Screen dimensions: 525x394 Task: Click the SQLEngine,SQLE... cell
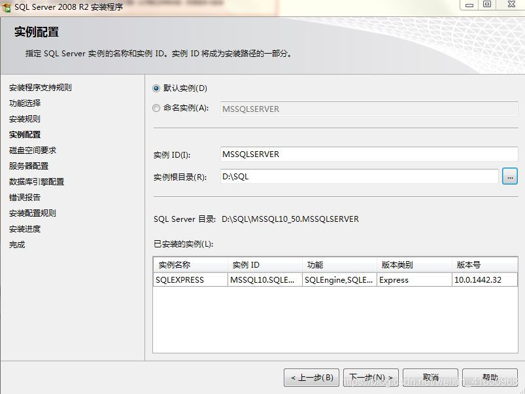[x=340, y=279]
